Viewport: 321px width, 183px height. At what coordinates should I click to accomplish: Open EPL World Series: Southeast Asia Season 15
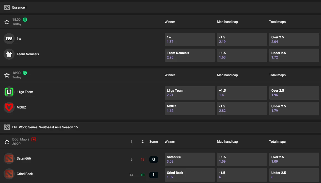[x=45, y=127]
